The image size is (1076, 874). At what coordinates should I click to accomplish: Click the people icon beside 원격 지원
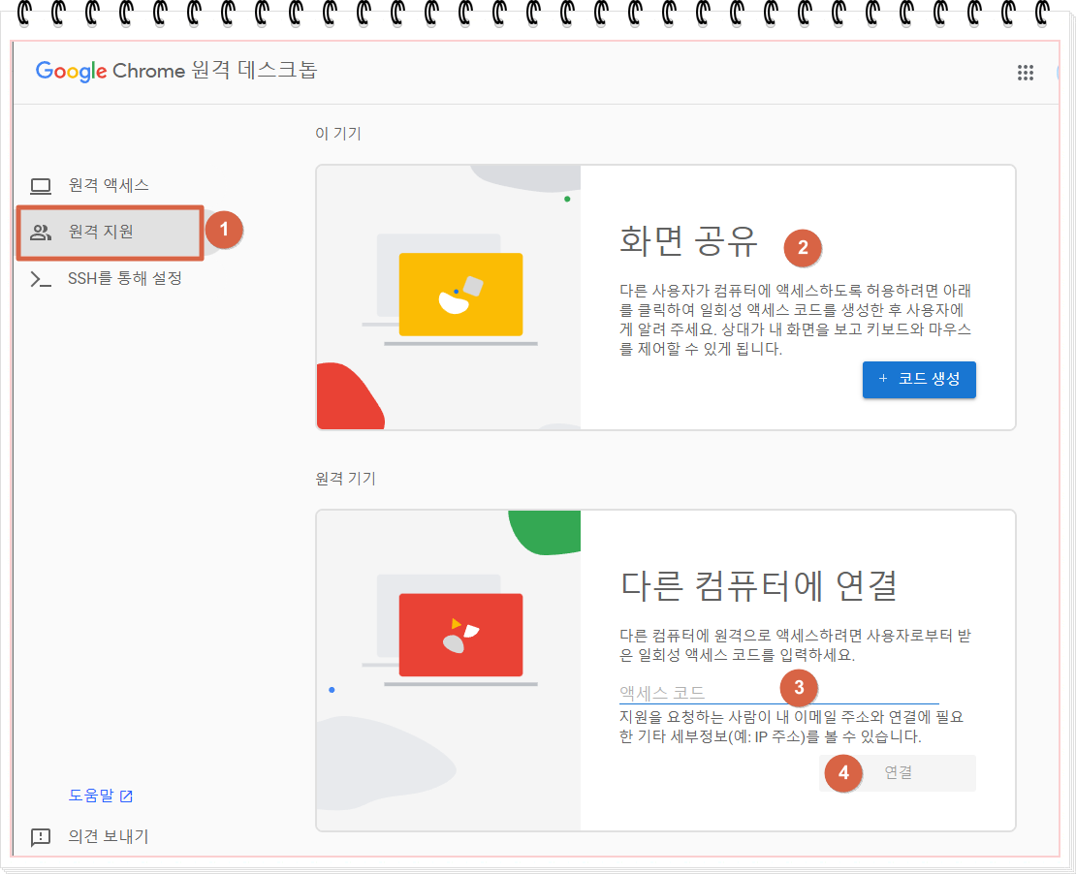click(41, 233)
